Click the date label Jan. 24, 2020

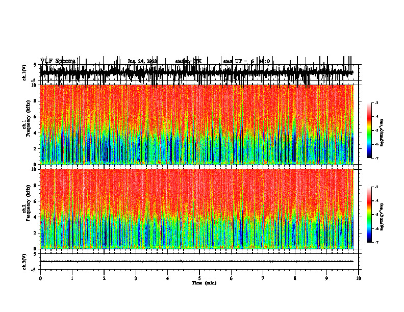[x=142, y=61]
